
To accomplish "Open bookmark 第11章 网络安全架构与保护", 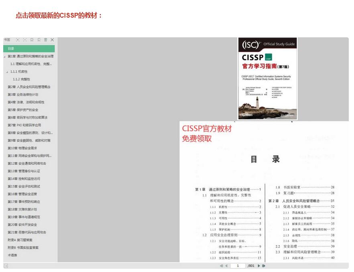I will click(30, 156).
